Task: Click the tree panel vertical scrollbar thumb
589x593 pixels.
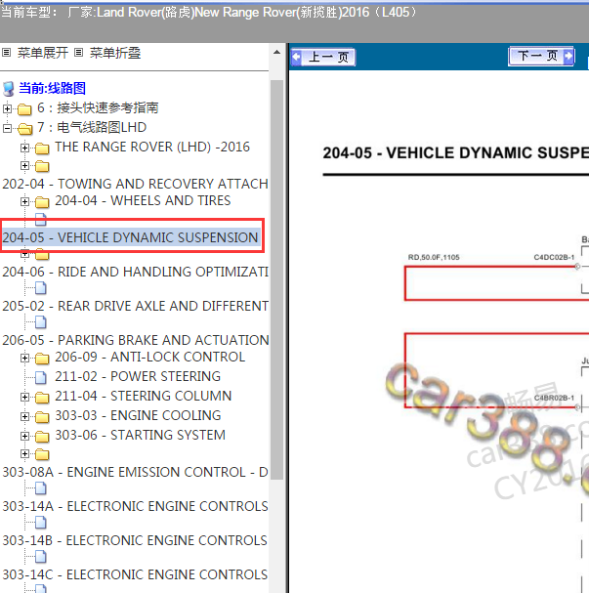Action: point(276,279)
